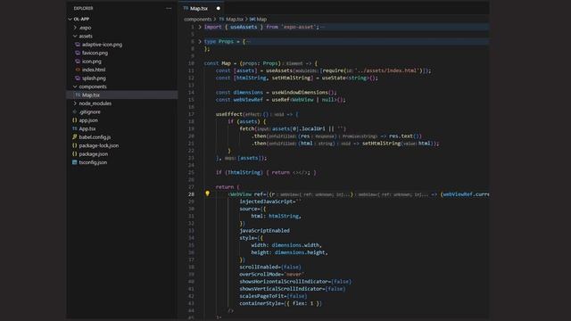Click 'injectedJavaScript' prop text
Image resolution: width=571 pixels, height=321 pixels.
pyautogui.click(x=266, y=202)
